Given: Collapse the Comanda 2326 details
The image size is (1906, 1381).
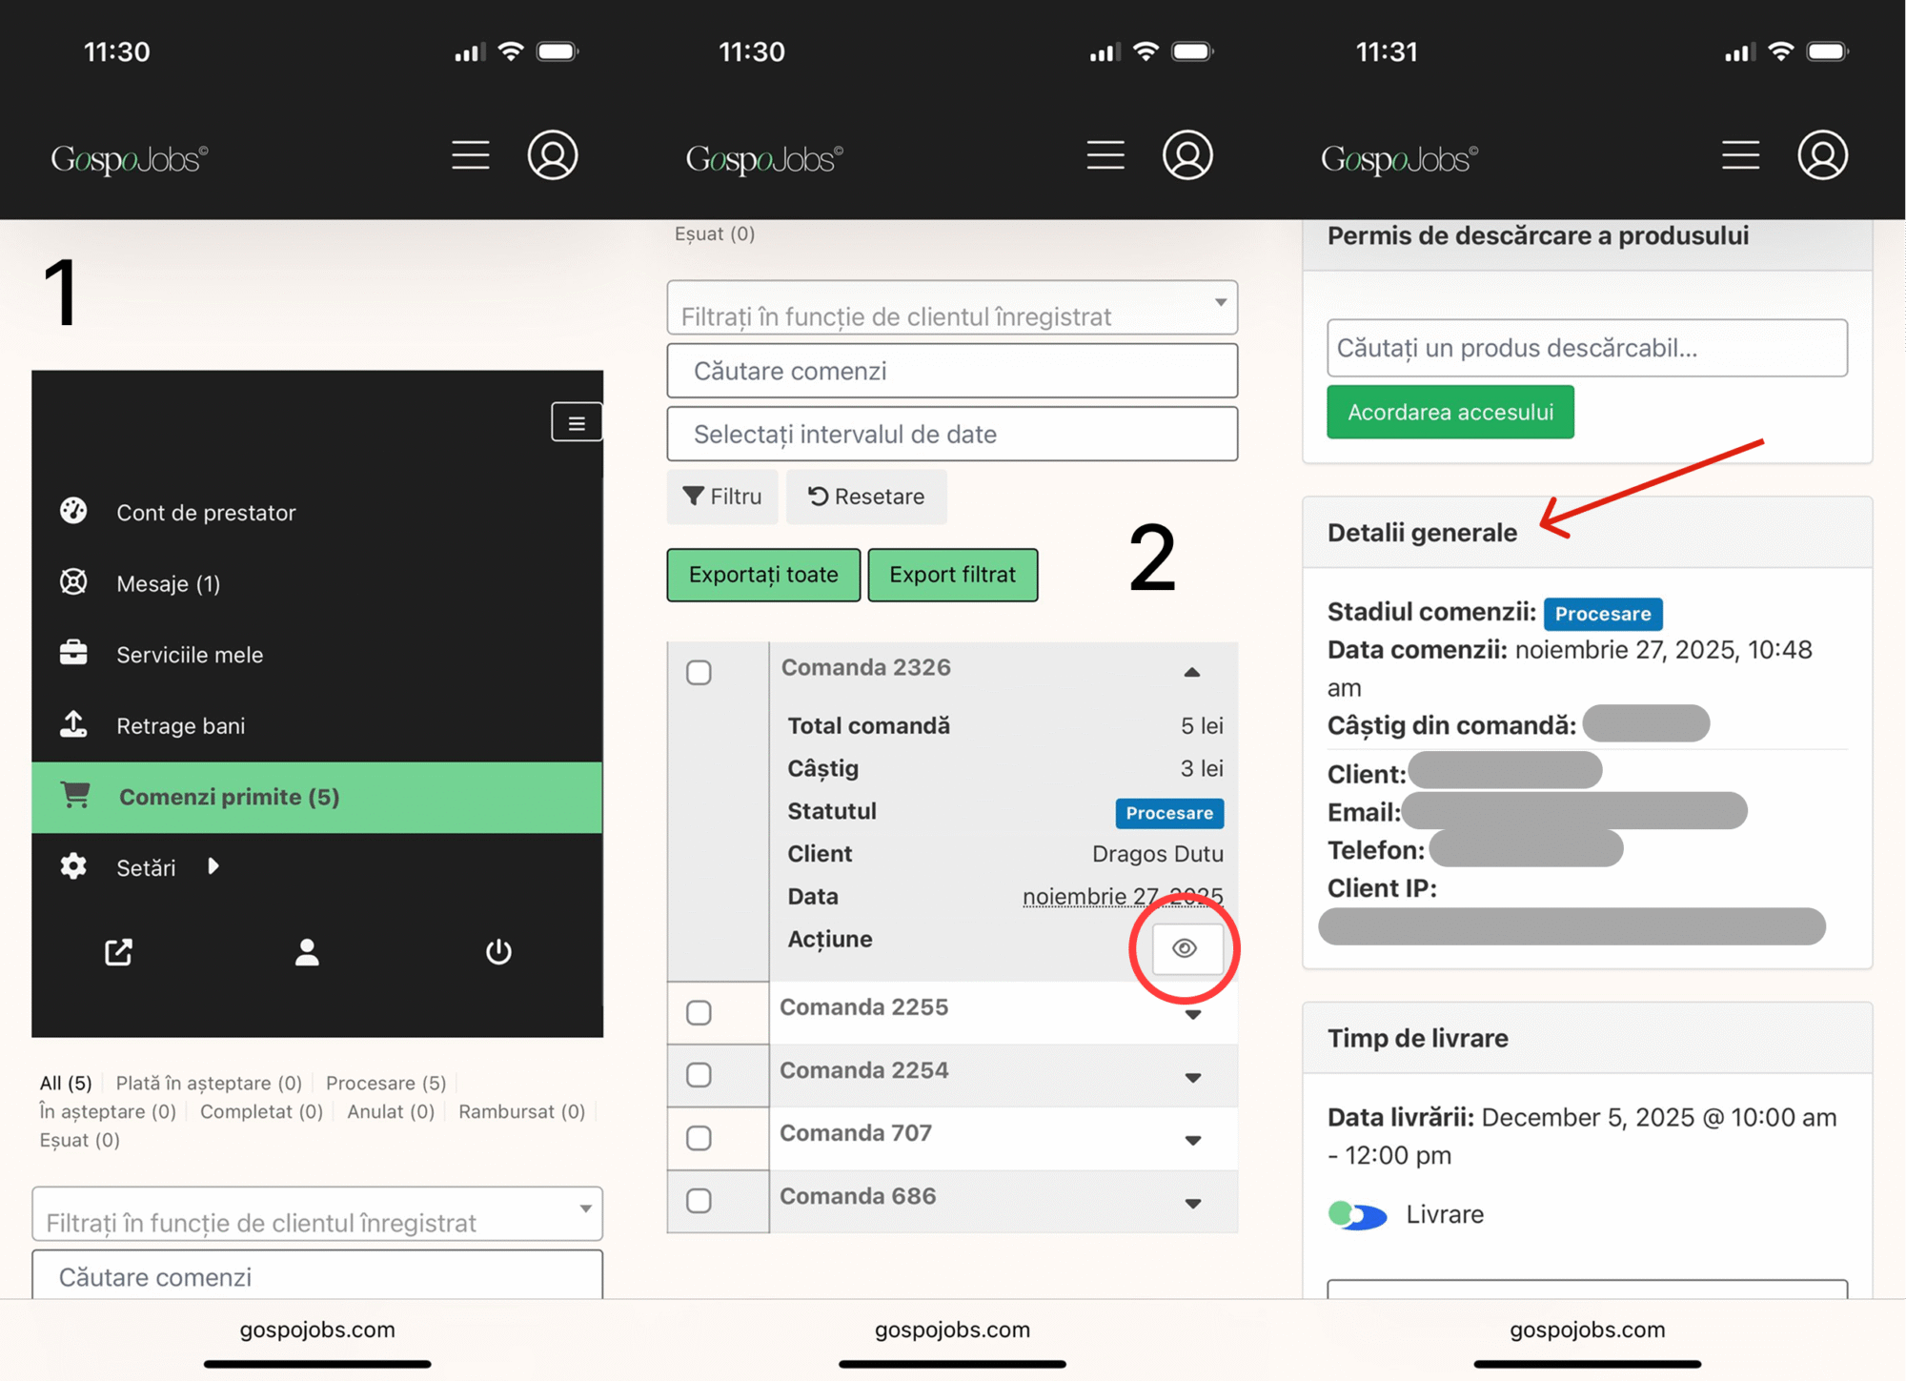Looking at the screenshot, I should coord(1192,672).
